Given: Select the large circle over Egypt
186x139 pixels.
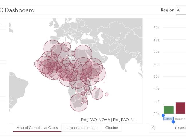Looking at the screenshot, I should pyautogui.click(x=83, y=54).
